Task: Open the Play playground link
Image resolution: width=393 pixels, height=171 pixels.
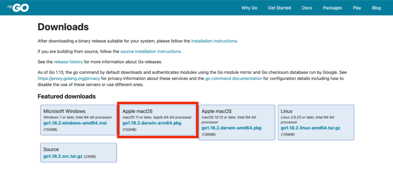Action: (x=357, y=8)
